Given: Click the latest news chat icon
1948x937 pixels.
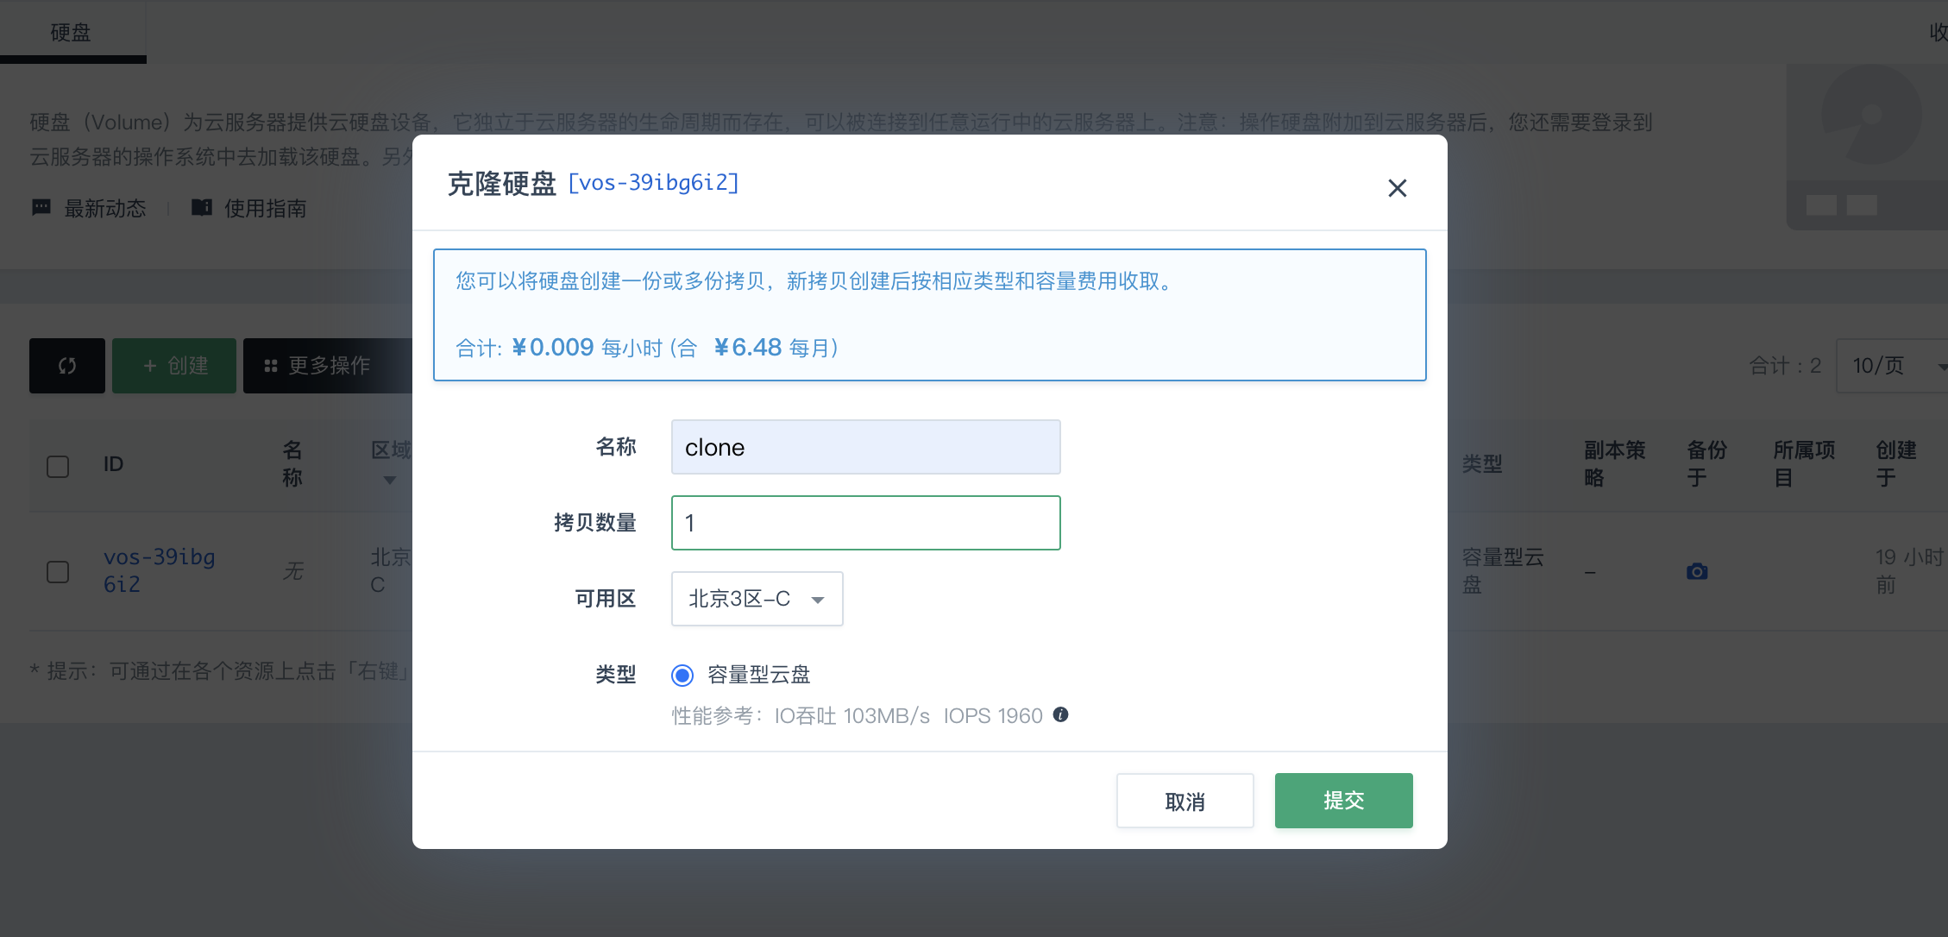Looking at the screenshot, I should point(41,207).
